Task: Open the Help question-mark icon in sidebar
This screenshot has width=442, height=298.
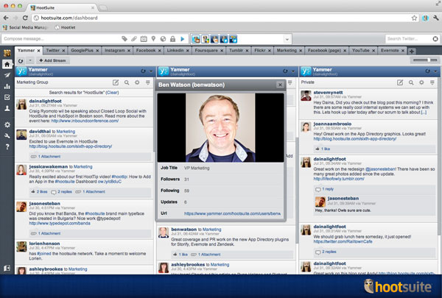Action: 7,146
